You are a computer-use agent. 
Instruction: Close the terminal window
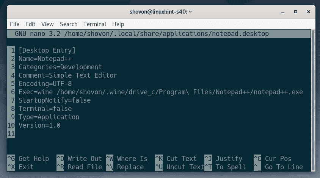click(309, 12)
